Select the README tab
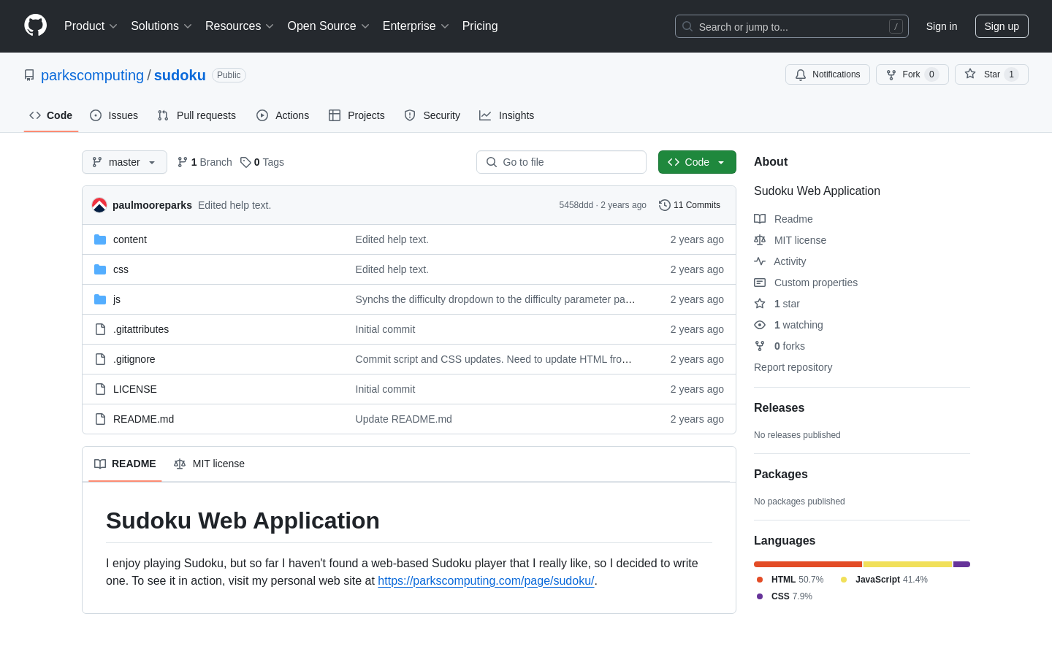1052x657 pixels. point(125,464)
